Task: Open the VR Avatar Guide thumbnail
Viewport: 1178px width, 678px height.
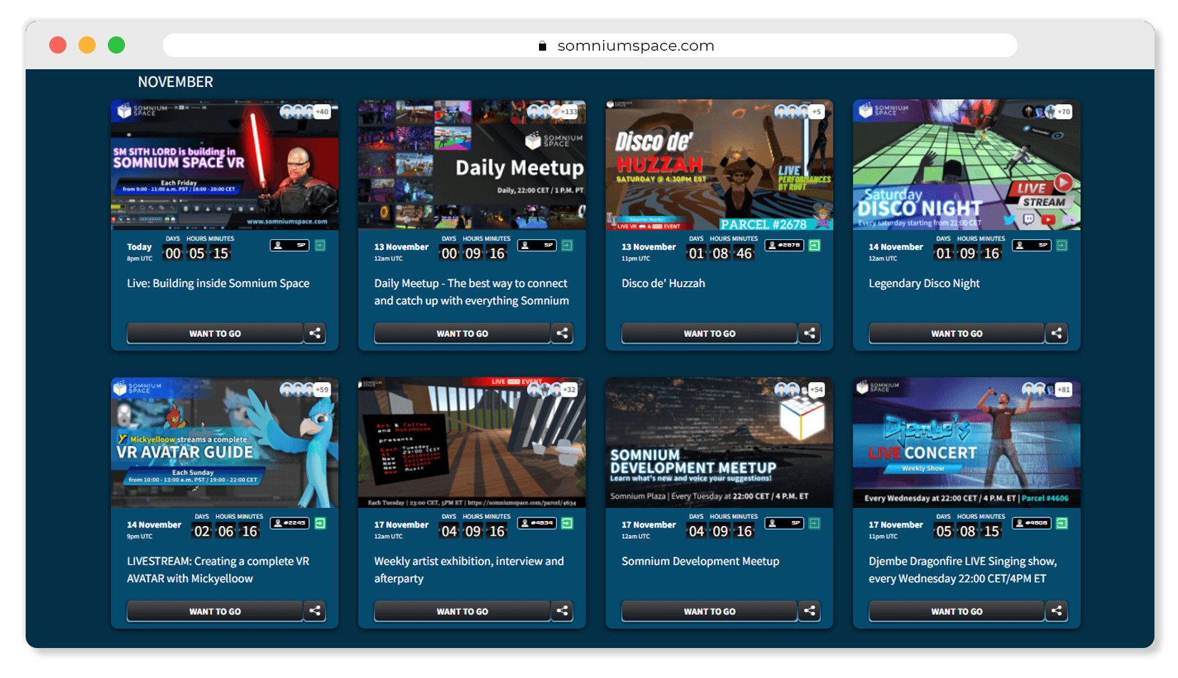Action: pos(225,442)
